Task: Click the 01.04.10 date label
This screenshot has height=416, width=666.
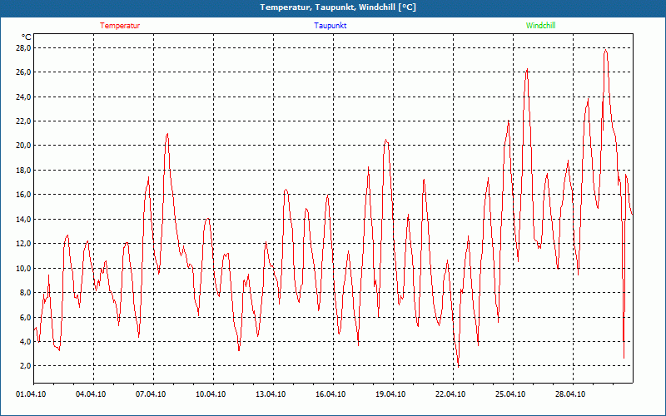Action: click(31, 394)
